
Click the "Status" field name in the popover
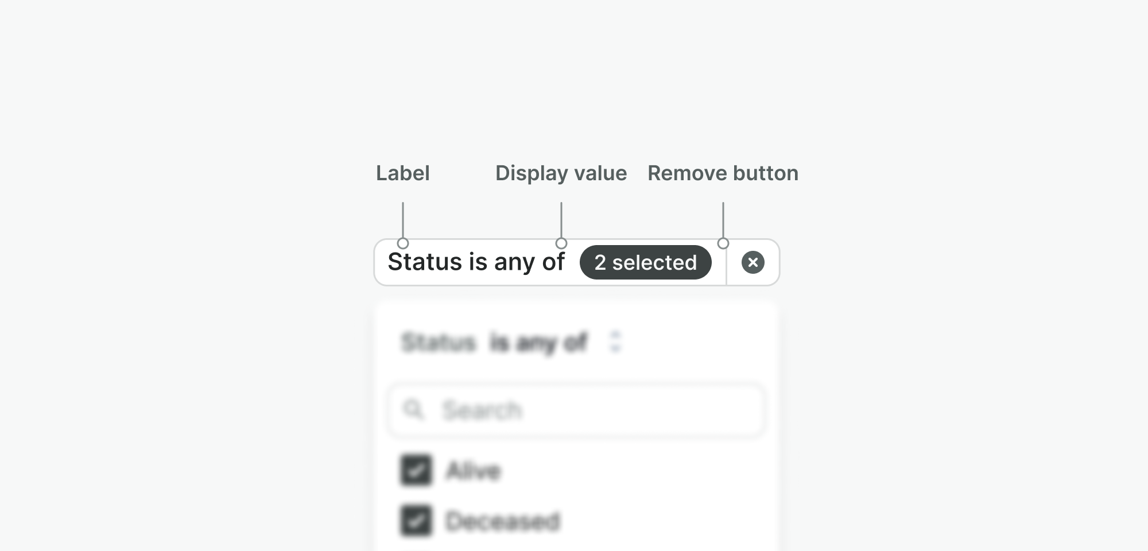click(x=439, y=343)
